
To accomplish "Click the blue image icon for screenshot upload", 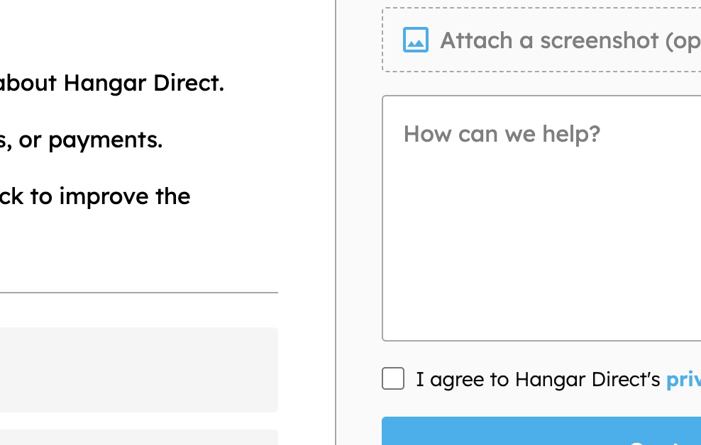I will (416, 40).
